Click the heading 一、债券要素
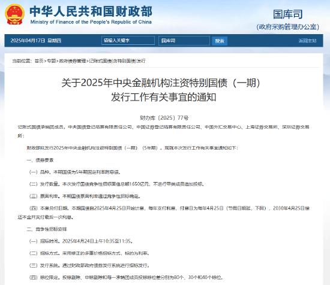Image resolution: width=330 pixels, height=285 pixels. 40,160
